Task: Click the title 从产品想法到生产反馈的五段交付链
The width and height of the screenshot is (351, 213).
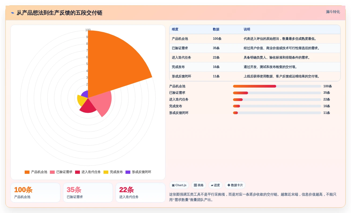Action: [60, 13]
